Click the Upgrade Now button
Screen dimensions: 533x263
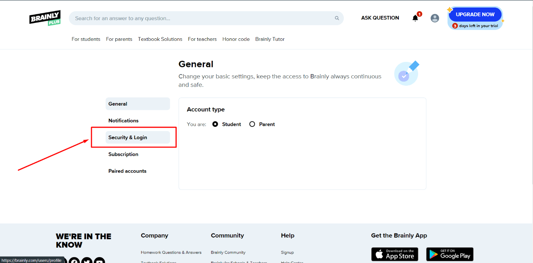tap(475, 14)
